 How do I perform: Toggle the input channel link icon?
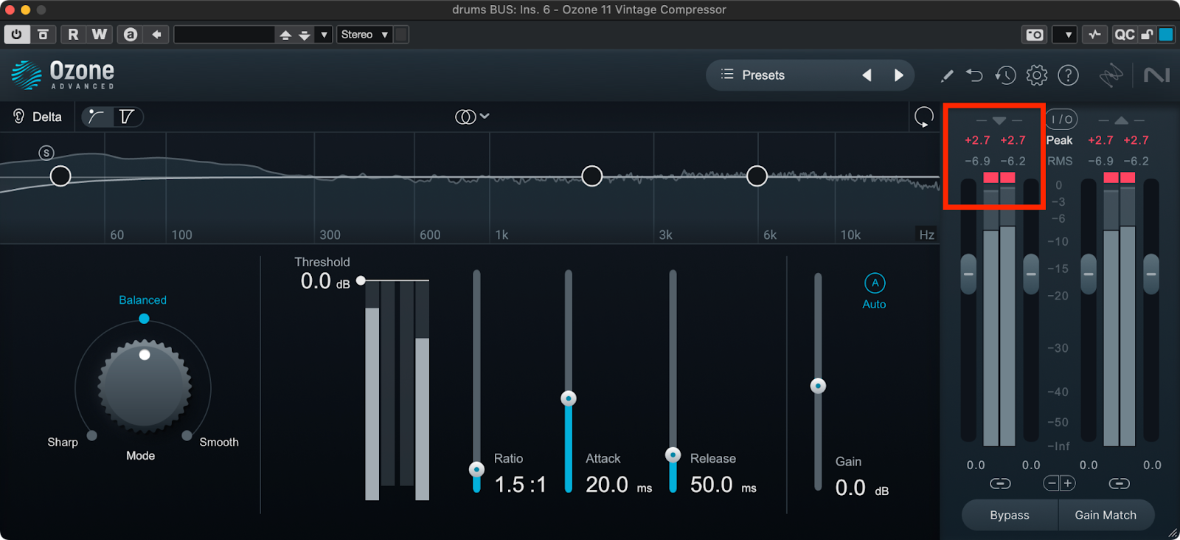coord(1000,483)
